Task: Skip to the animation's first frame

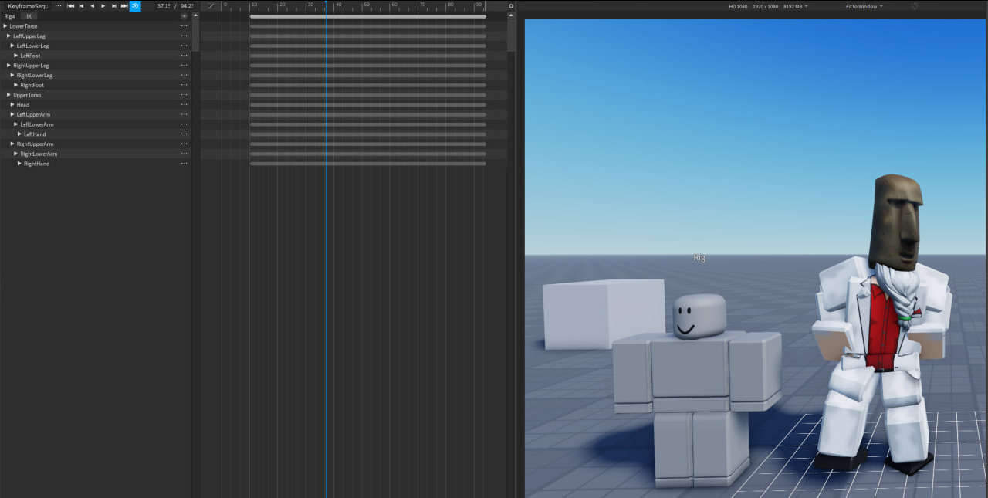Action: (x=70, y=6)
